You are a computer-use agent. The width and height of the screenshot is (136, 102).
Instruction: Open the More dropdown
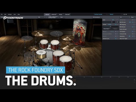click(x=62, y=17)
